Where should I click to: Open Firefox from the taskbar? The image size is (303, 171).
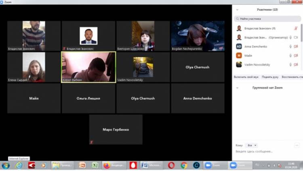[x=107, y=165]
